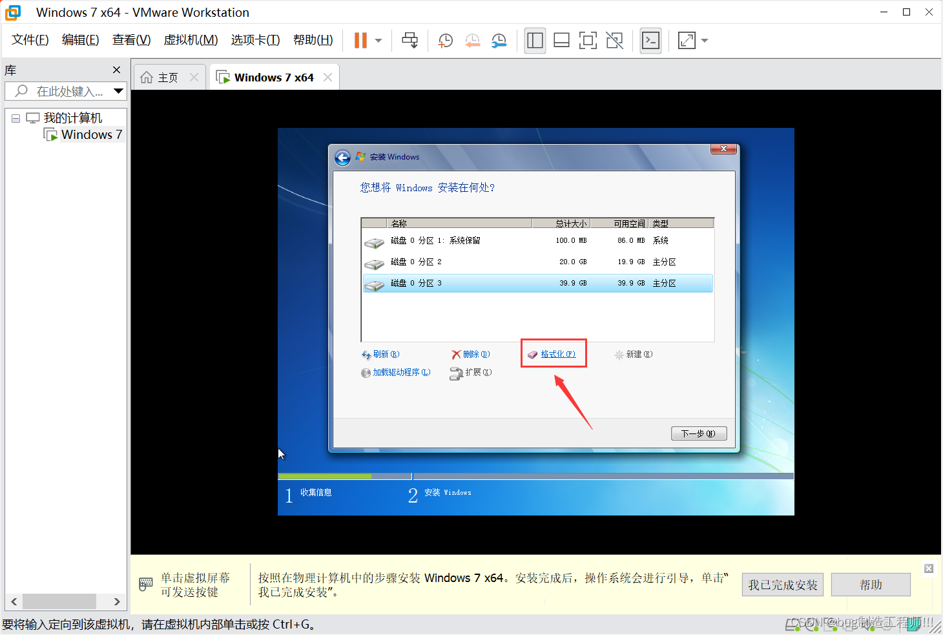Click the 名称 column header
This screenshot has width=943, height=635.
click(460, 224)
